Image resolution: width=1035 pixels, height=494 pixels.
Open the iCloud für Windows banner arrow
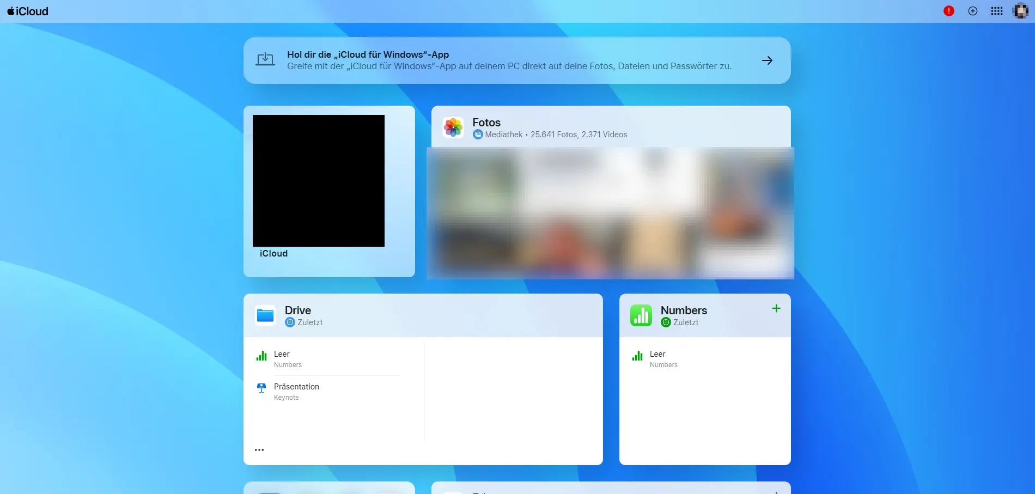point(767,60)
